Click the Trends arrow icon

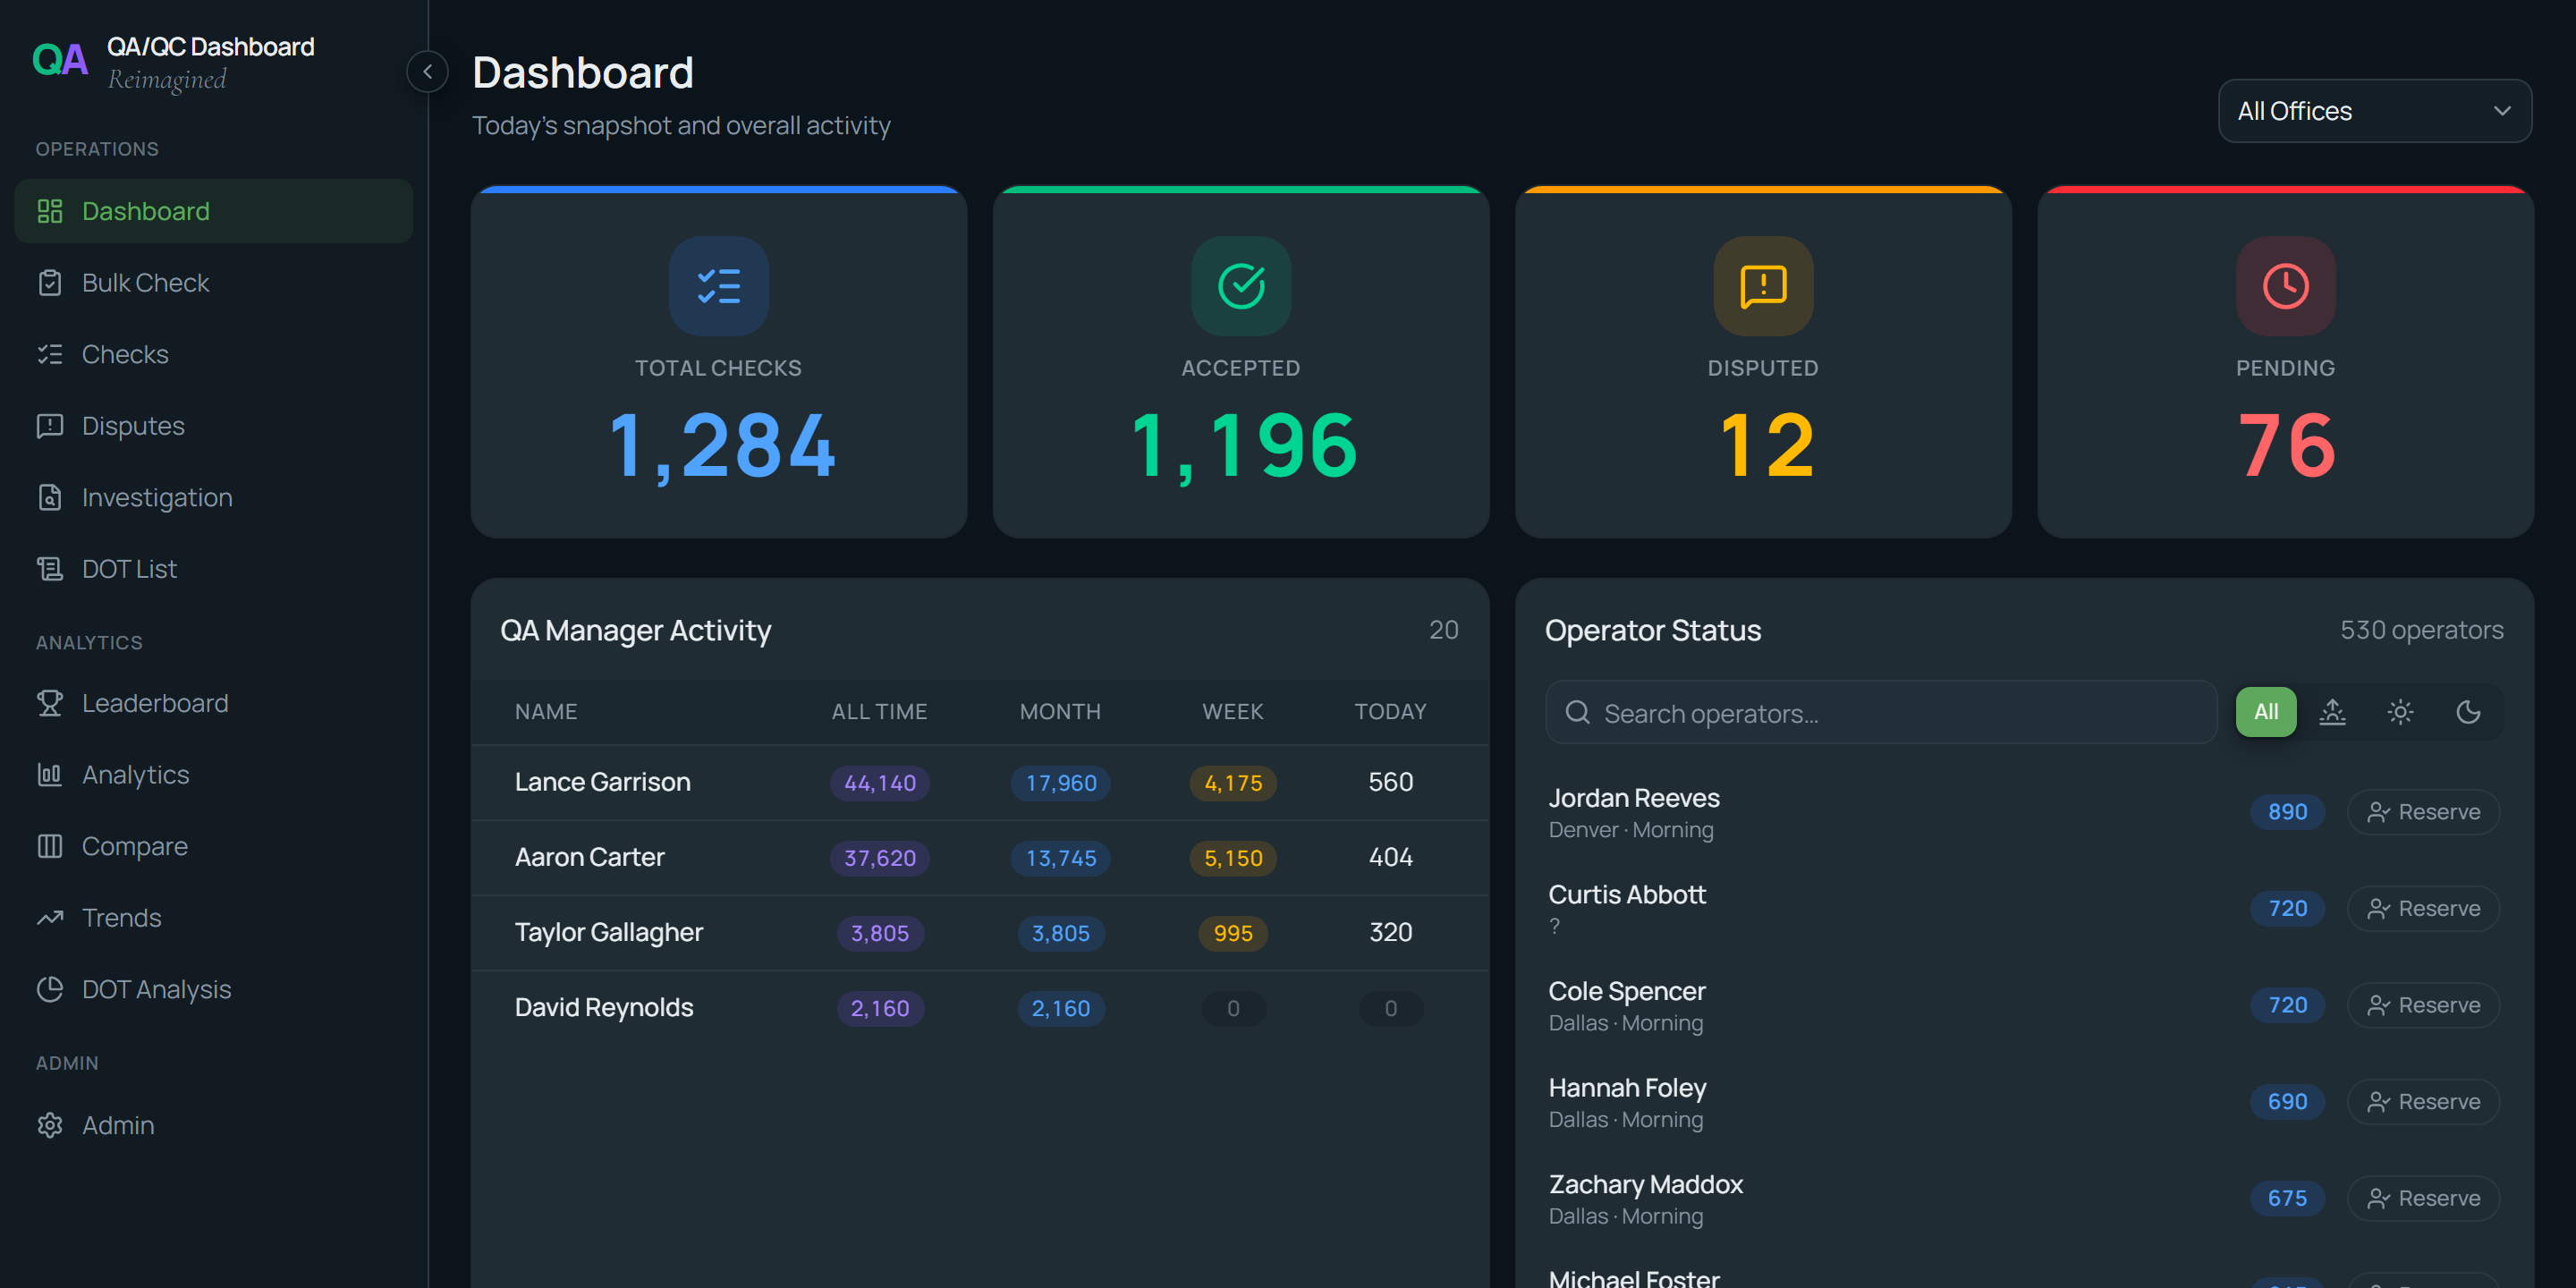pos(50,918)
